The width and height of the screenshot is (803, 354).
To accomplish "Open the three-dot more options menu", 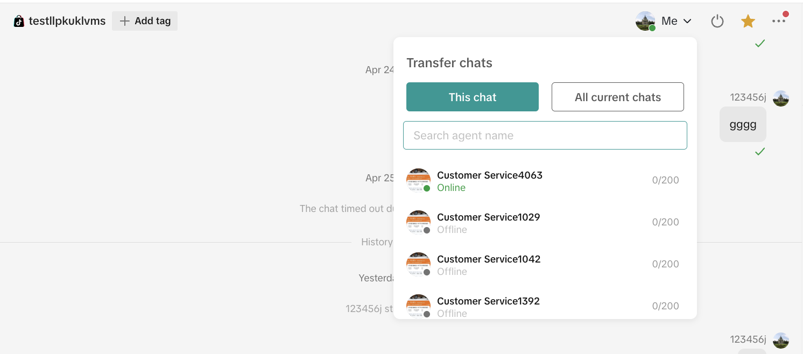I will click(x=779, y=22).
